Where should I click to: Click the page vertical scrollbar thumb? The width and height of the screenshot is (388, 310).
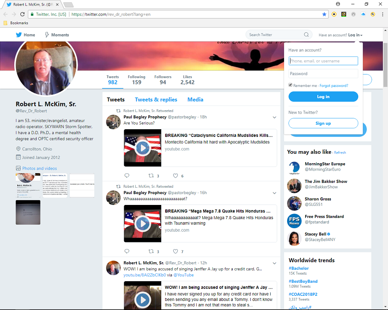click(385, 64)
